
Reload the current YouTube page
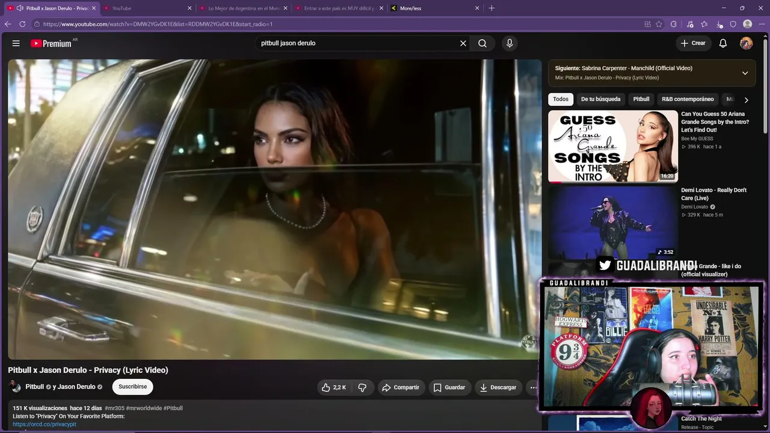click(x=22, y=24)
